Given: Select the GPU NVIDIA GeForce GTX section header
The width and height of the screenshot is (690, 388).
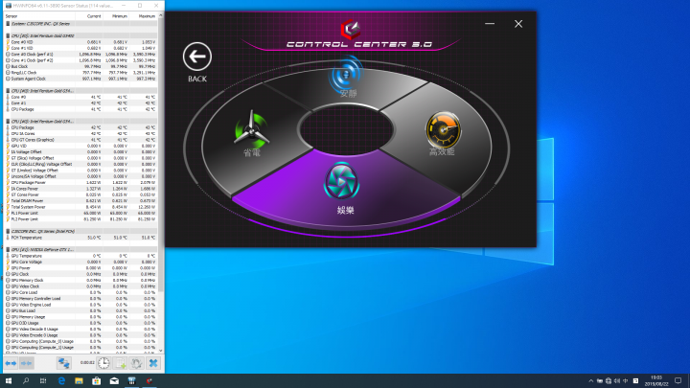Looking at the screenshot, I should (x=80, y=249).
